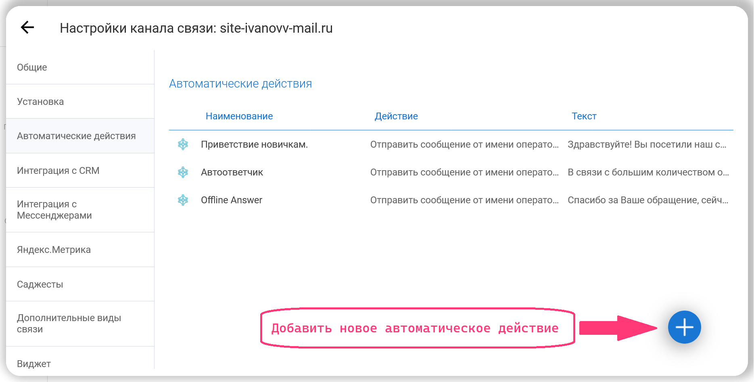
Task: Click the blue plus add-action button
Action: pyautogui.click(x=684, y=327)
